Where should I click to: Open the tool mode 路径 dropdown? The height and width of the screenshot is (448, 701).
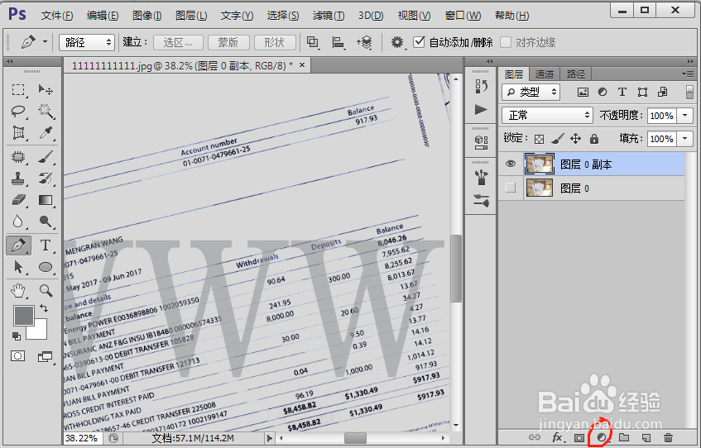(x=87, y=42)
